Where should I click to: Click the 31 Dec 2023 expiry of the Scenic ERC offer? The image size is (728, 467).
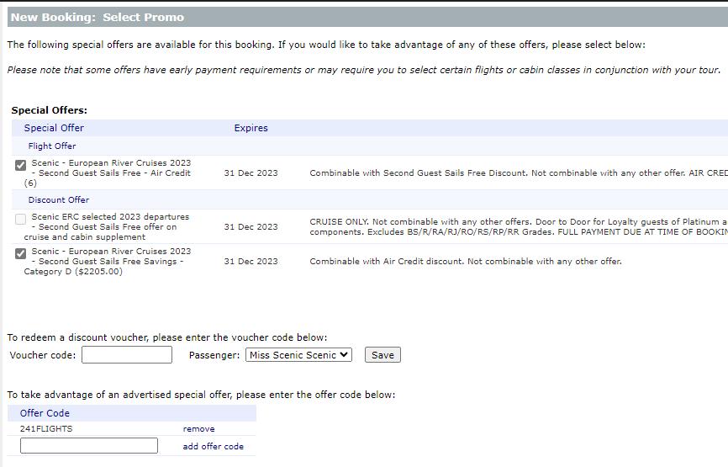point(251,226)
